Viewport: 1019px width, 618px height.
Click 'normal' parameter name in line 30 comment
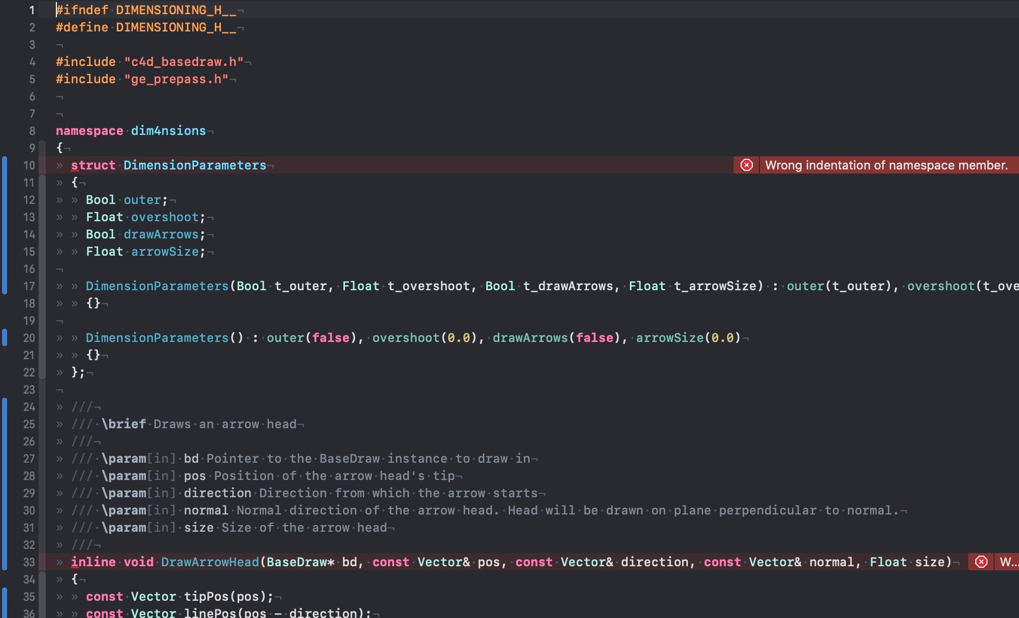206,510
